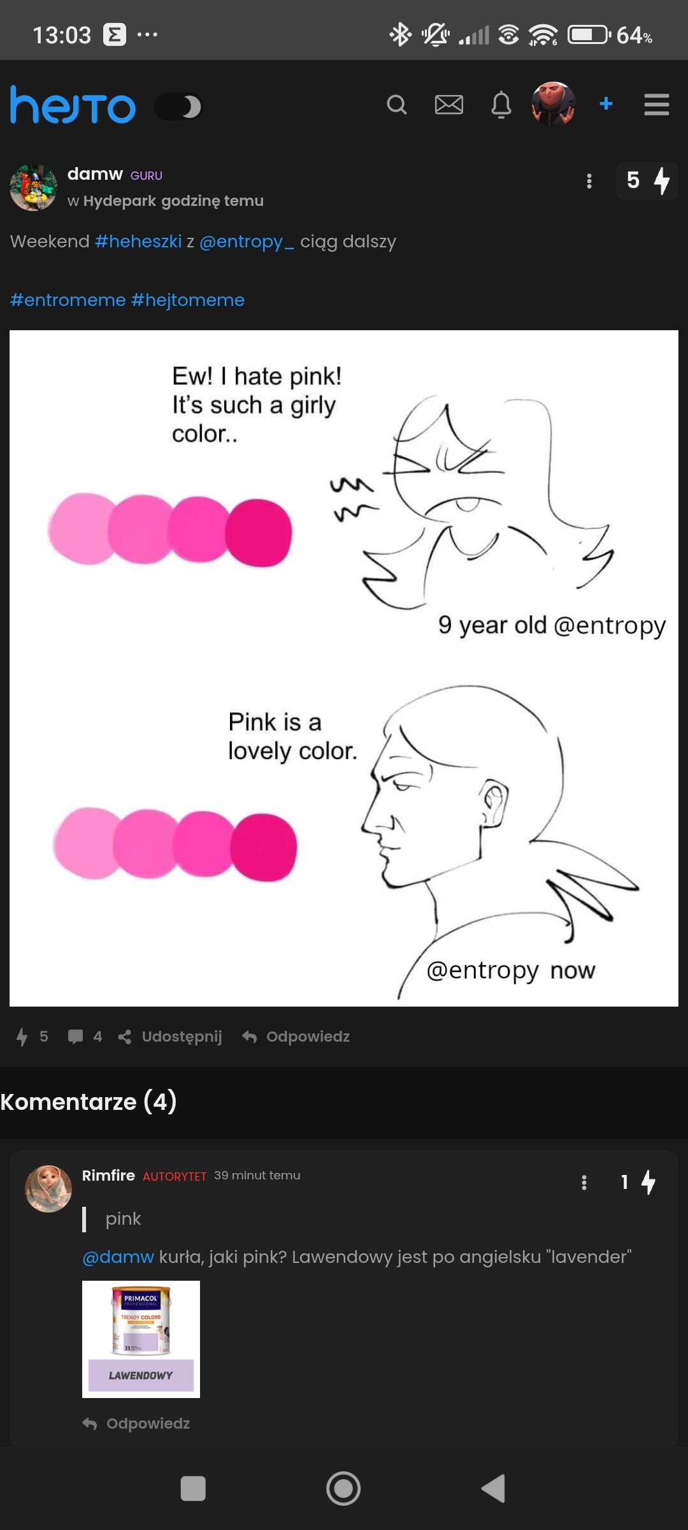Click Udostępnij share button
Screen dimensions: 688x1530
tap(170, 1037)
